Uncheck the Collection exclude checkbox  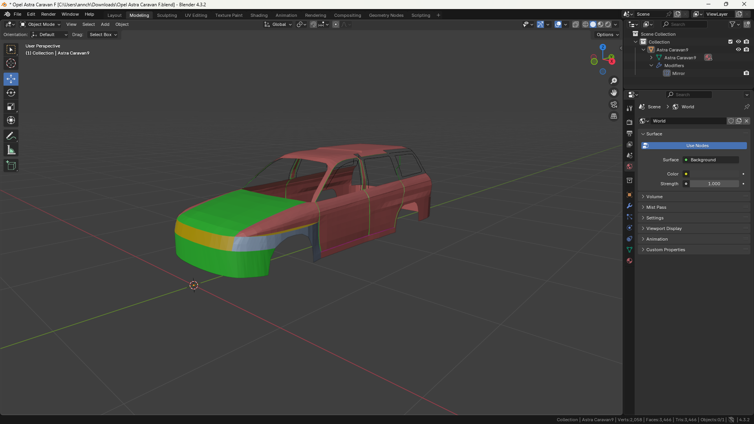(x=730, y=42)
